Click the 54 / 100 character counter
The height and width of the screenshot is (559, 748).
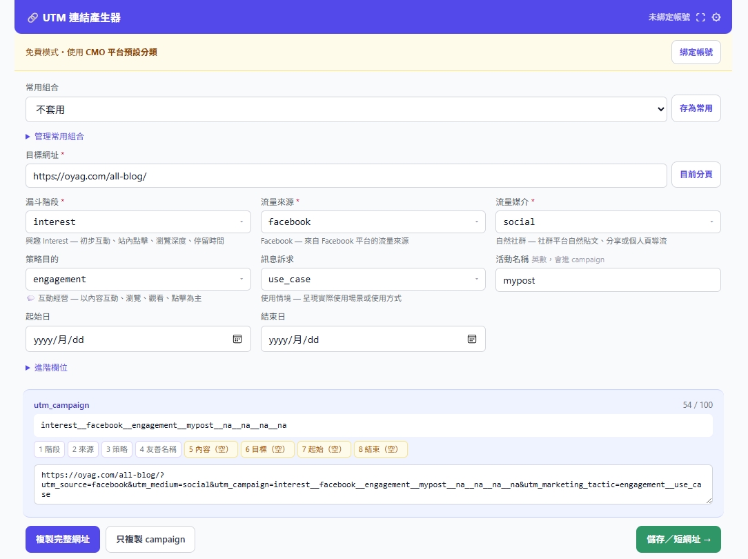[x=698, y=405]
